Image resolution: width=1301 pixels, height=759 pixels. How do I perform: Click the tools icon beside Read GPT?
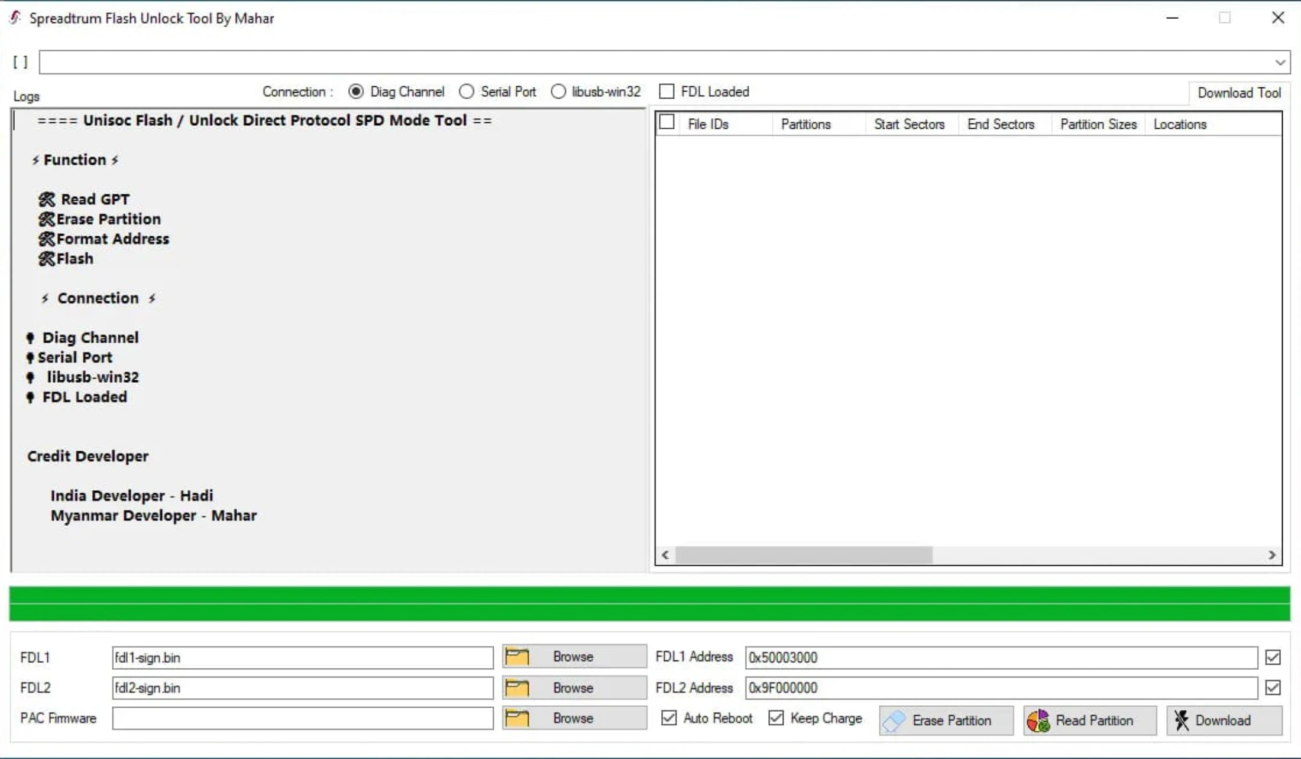pyautogui.click(x=47, y=200)
